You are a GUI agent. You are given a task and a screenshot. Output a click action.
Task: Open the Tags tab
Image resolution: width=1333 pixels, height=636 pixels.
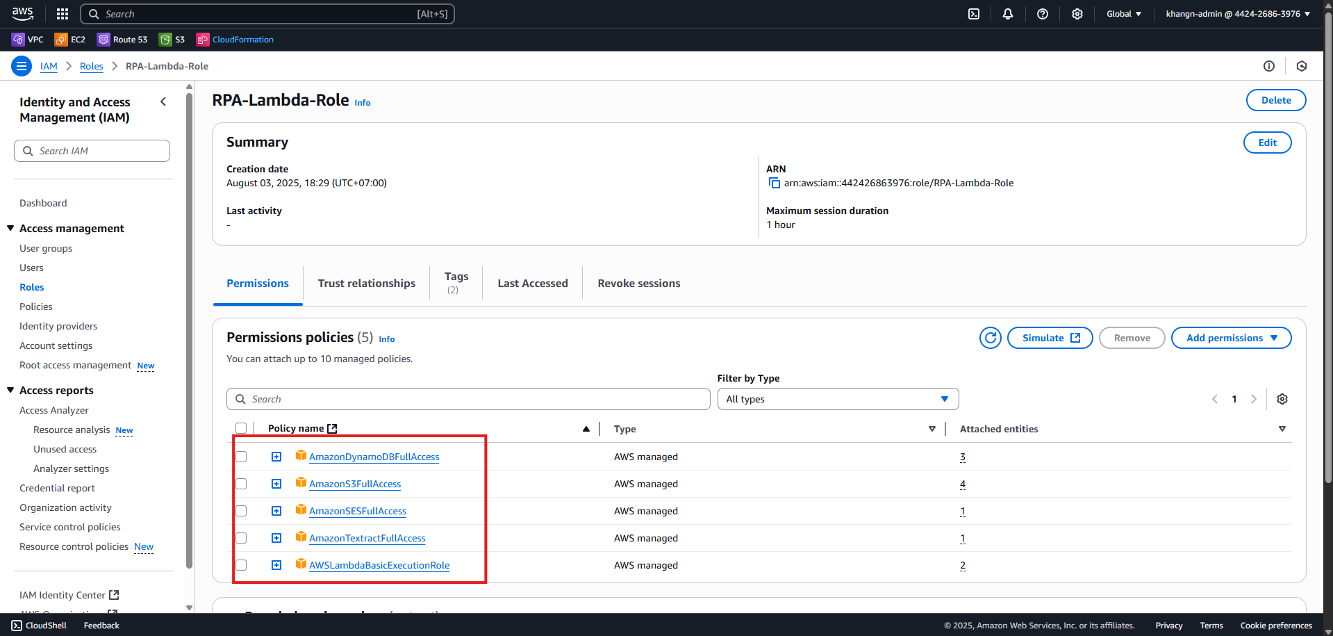pos(456,283)
